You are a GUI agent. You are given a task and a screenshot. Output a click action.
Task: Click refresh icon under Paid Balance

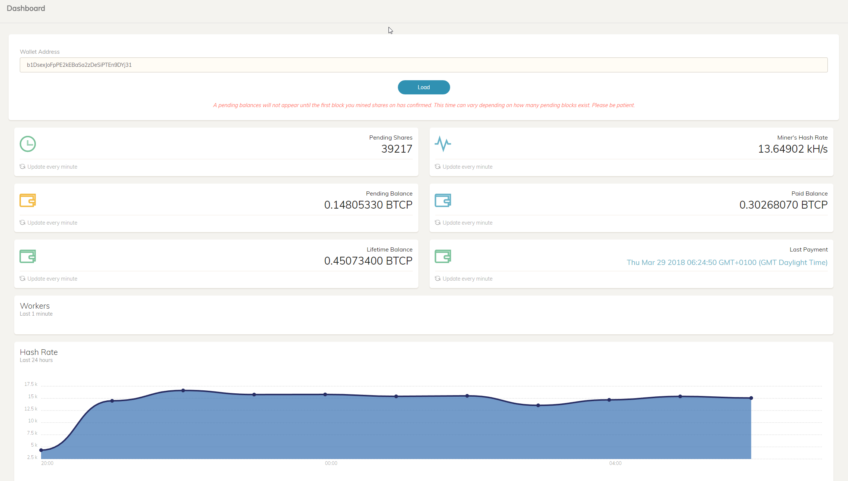(437, 222)
